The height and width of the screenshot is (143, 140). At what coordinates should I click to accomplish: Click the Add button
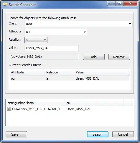(x=94, y=57)
